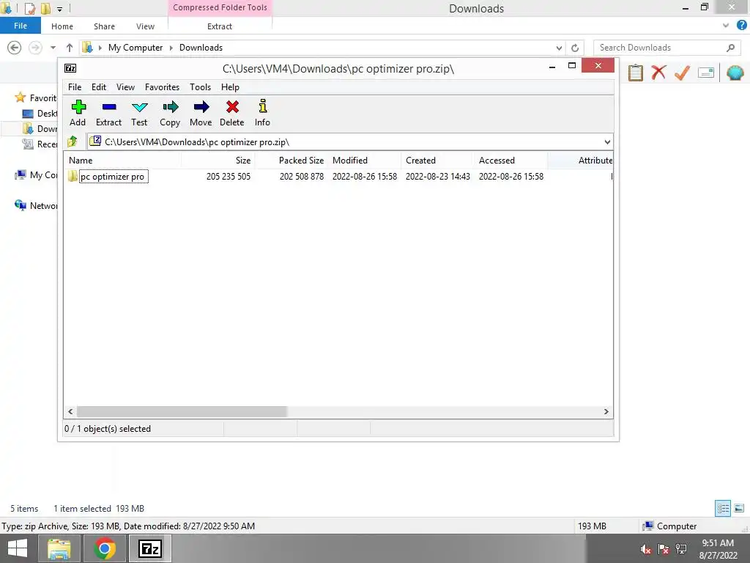Click right arrow of 7-Zip horizontal scrollbar

pyautogui.click(x=606, y=411)
